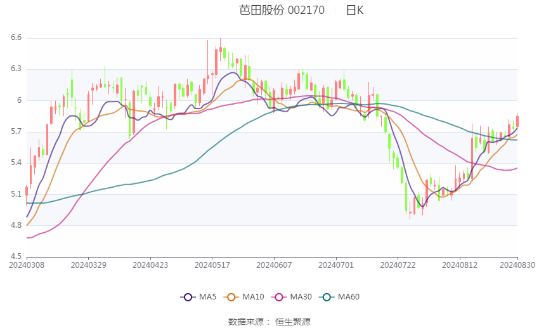Toggle the MA10 orange legend marker
The width and height of the screenshot is (539, 328).
coord(231,297)
